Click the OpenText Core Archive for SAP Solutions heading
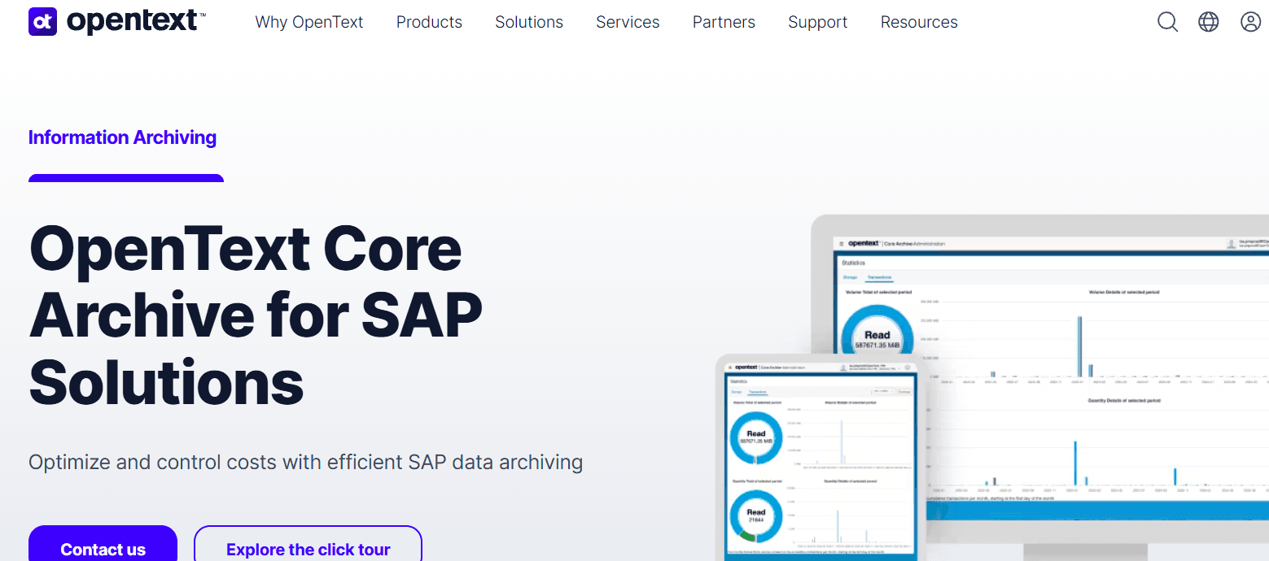Viewport: 1269px width, 561px height. 256,315
